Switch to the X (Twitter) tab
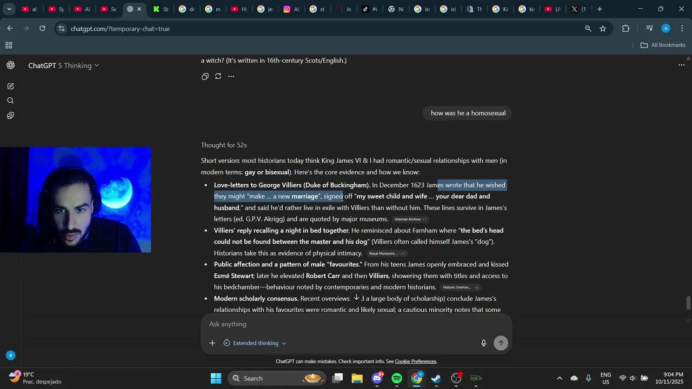This screenshot has width=692, height=389. click(x=579, y=9)
